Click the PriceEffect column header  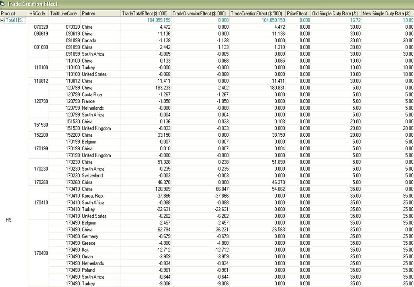(x=298, y=14)
